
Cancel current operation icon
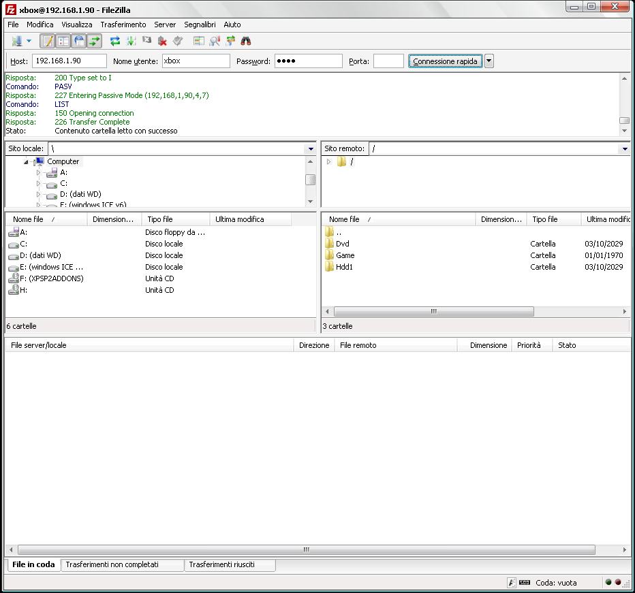coord(146,41)
